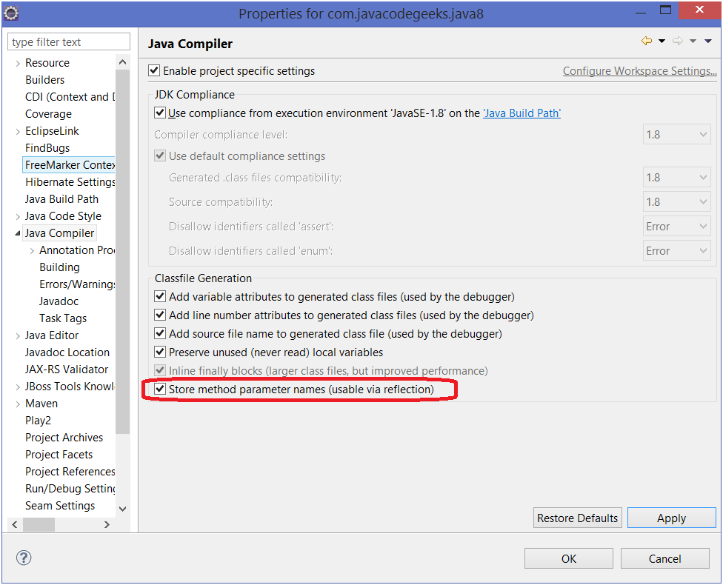Click the help question mark icon
Image resolution: width=723 pixels, height=585 pixels.
click(x=24, y=558)
